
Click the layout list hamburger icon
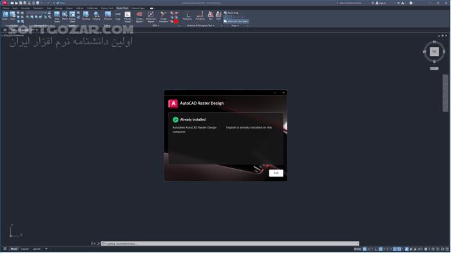[x=5, y=249]
